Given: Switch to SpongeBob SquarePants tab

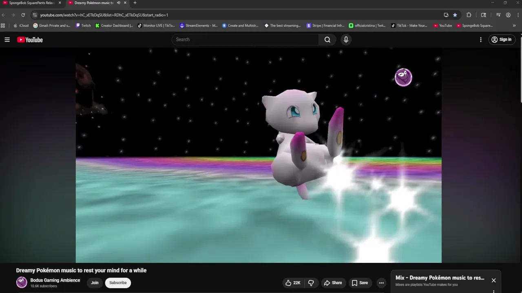Looking at the screenshot, I should [32, 3].
